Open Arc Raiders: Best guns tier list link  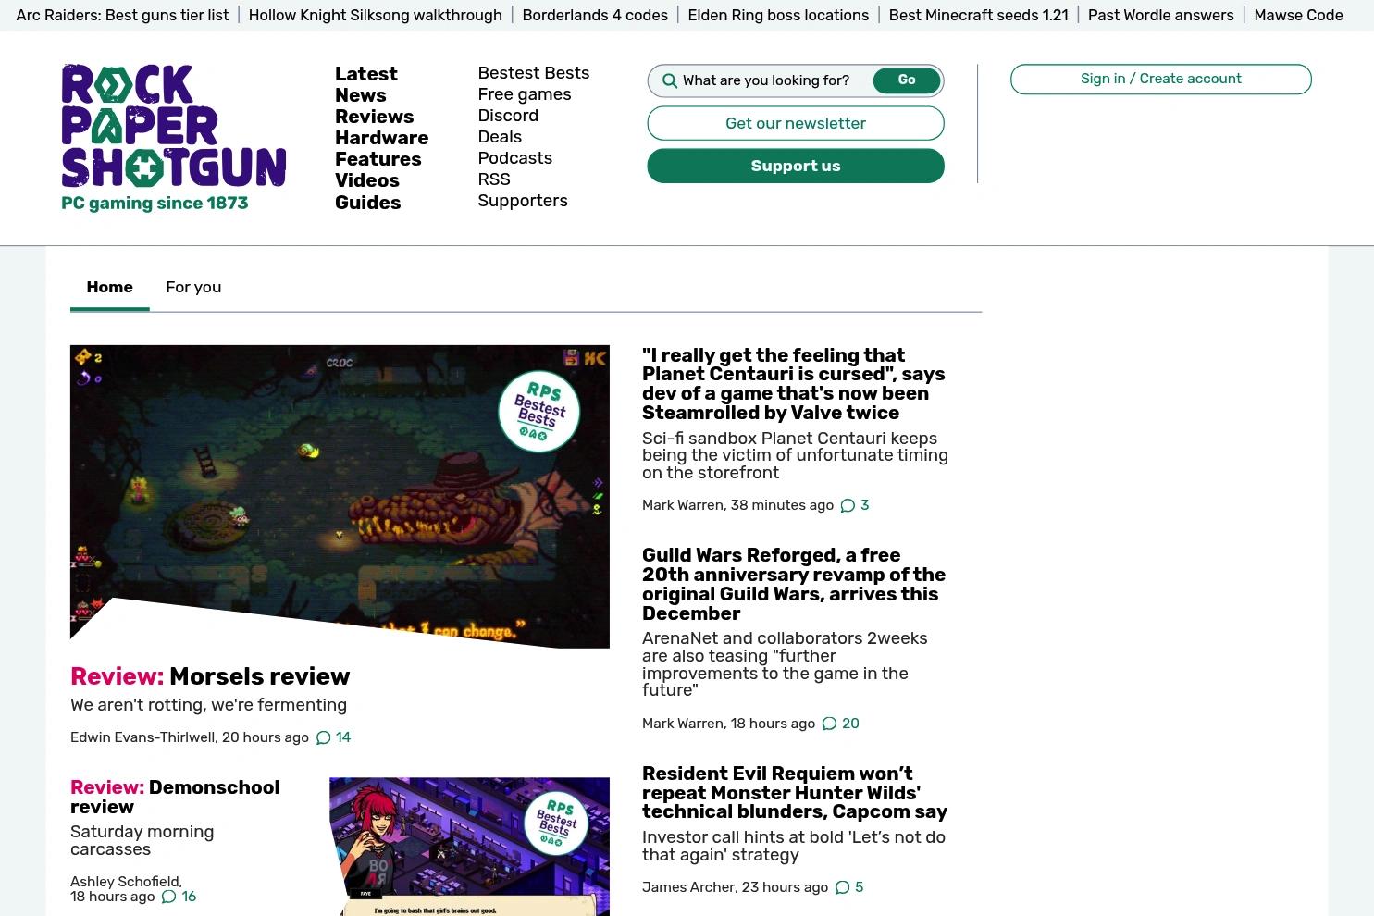coord(123,16)
